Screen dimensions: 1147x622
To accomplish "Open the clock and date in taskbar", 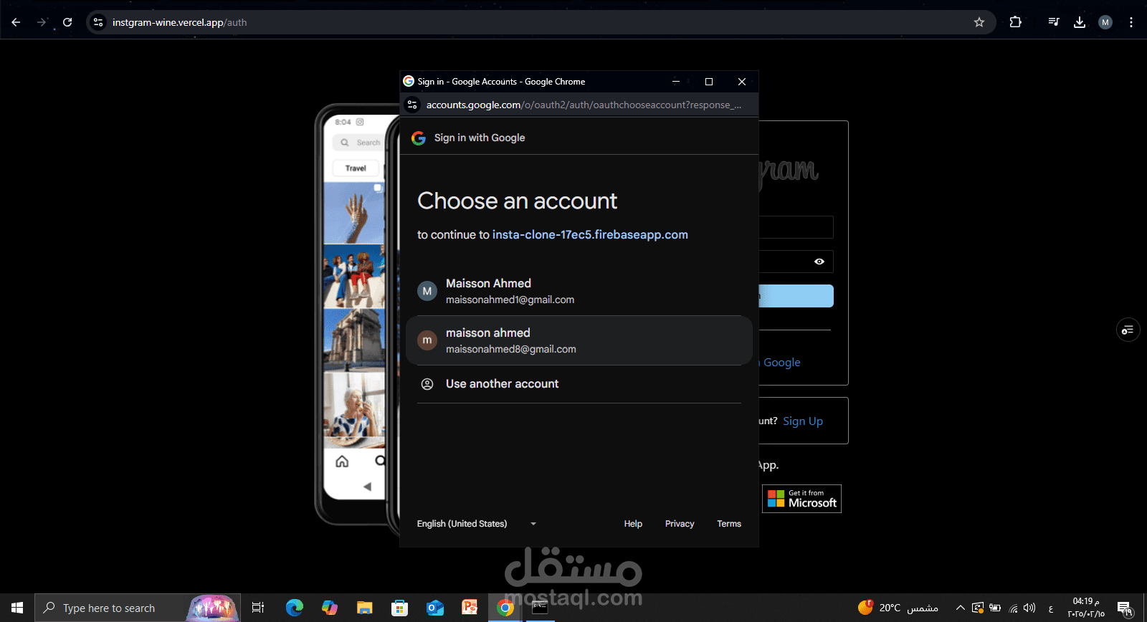I will [1086, 608].
